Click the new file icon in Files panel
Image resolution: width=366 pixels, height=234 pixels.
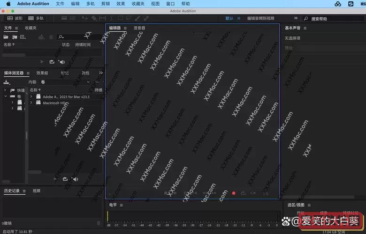(x=23, y=37)
